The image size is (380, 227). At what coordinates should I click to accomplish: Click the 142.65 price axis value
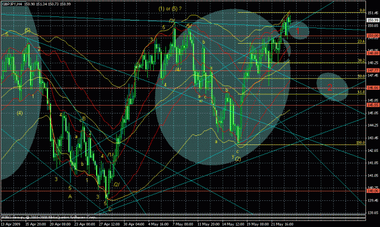tap(373, 151)
